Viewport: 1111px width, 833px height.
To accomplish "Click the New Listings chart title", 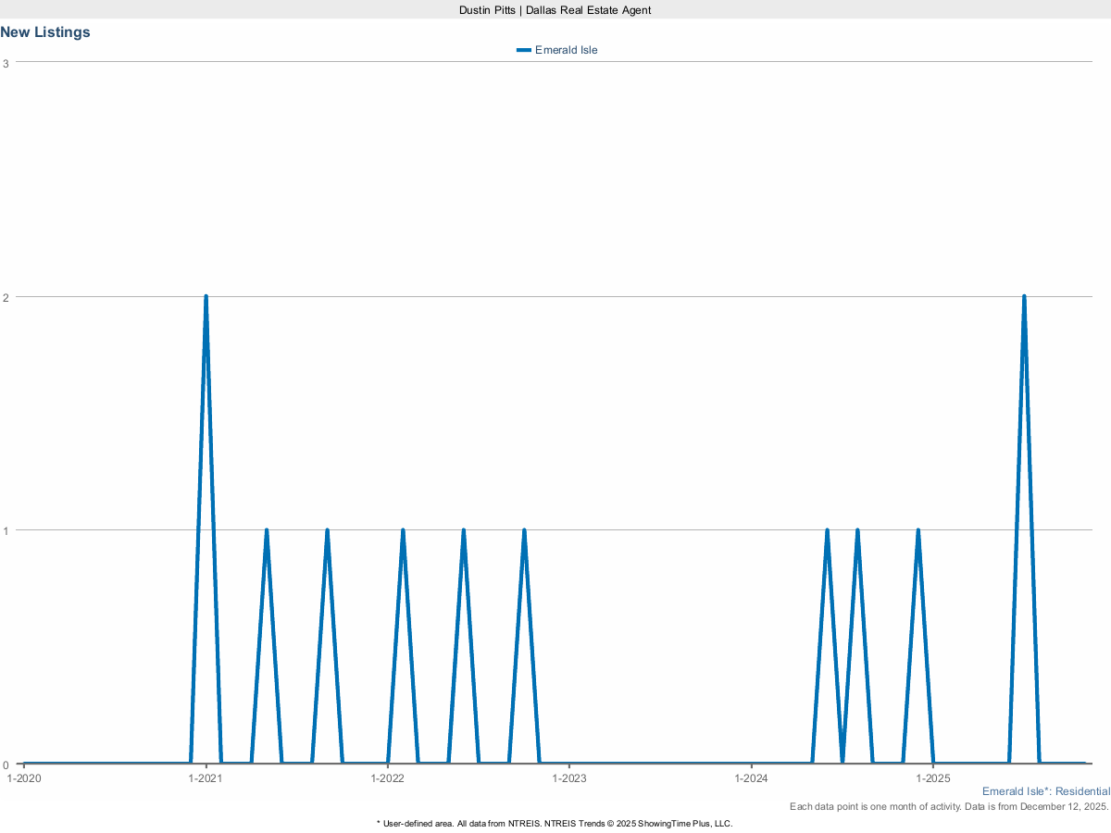I will point(45,32).
